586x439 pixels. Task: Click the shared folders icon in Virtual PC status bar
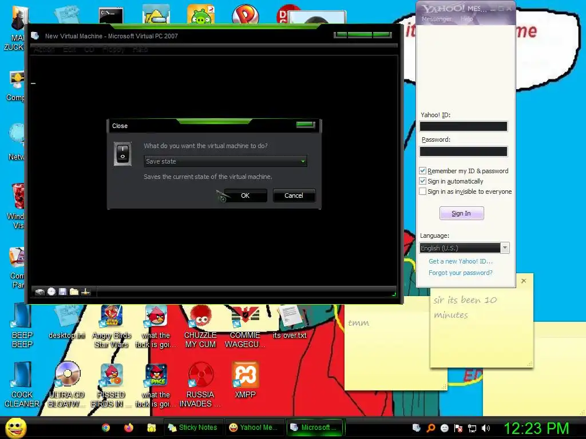coord(74,292)
